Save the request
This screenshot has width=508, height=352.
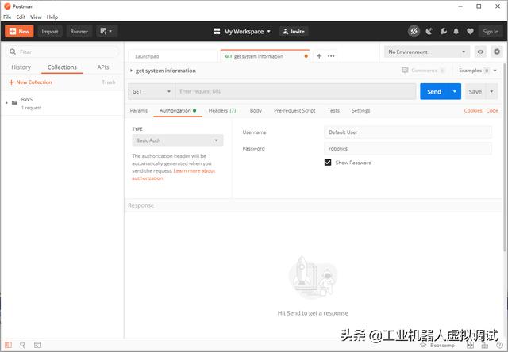tap(475, 91)
